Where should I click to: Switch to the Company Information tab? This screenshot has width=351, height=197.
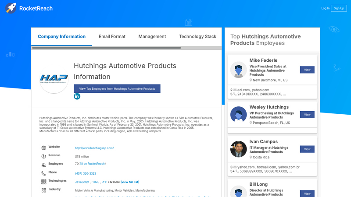point(61,36)
